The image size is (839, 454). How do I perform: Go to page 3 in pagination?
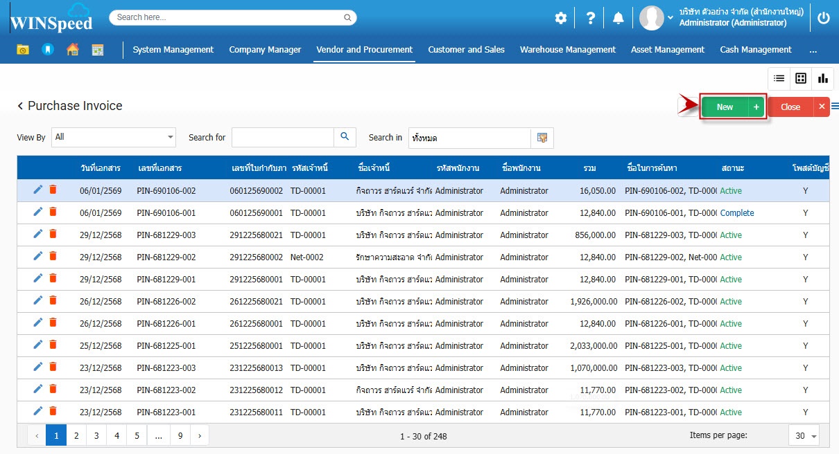pyautogui.click(x=96, y=436)
